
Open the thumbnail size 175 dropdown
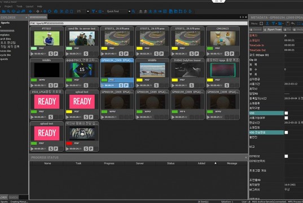(x=88, y=11)
